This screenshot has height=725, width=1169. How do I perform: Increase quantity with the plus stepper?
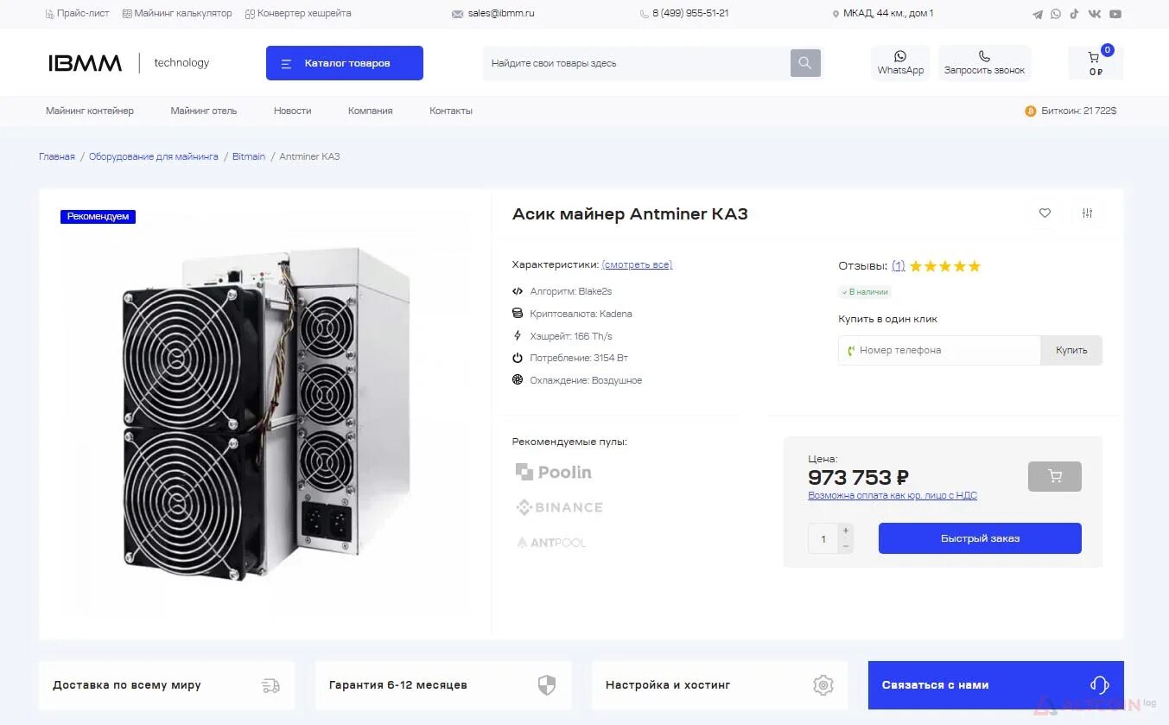coord(846,531)
